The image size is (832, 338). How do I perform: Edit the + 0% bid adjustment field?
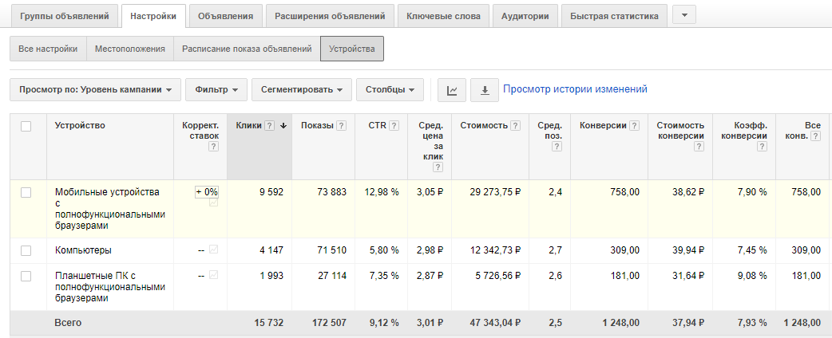[x=207, y=192]
